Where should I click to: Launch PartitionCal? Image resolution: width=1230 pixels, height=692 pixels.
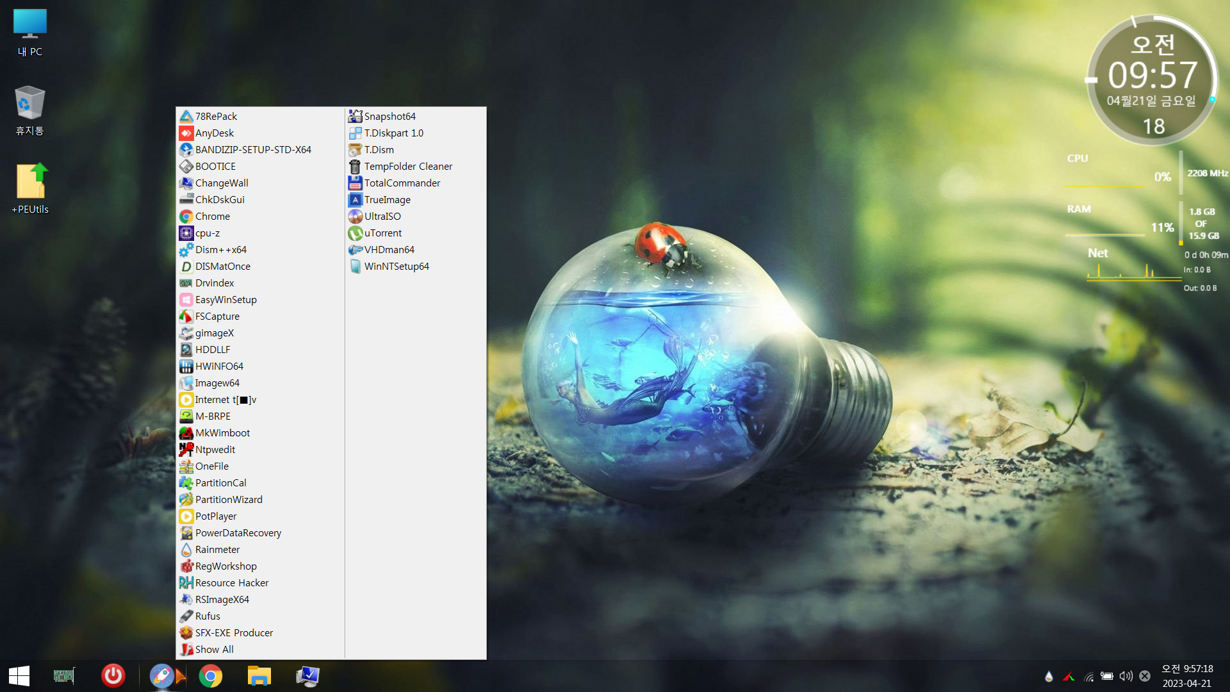(x=261, y=482)
